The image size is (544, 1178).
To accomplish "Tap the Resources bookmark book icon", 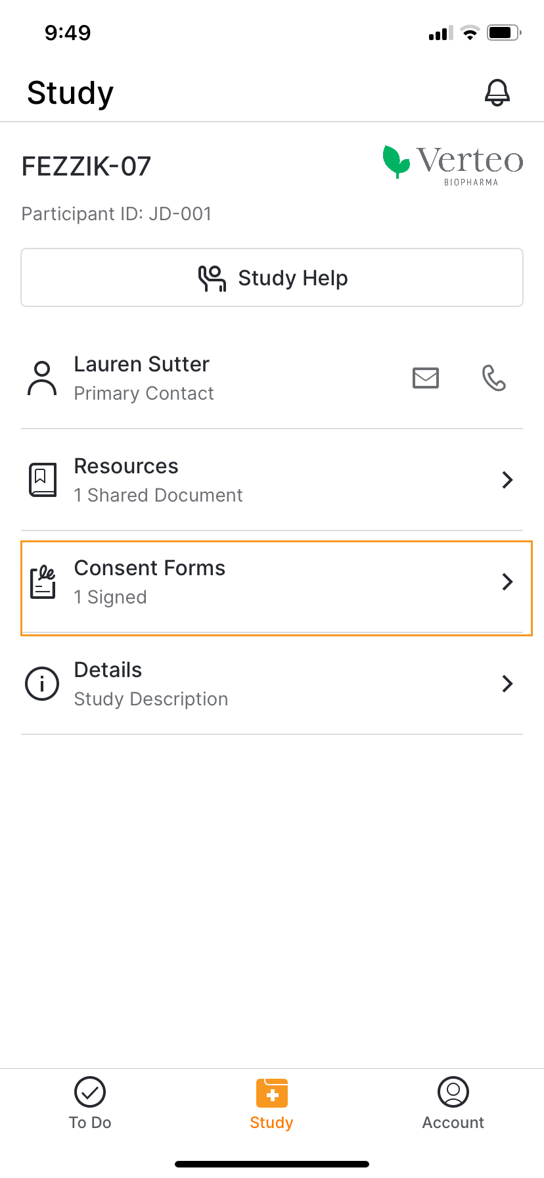I will pos(42,480).
